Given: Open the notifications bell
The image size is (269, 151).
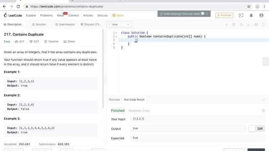Looking at the screenshot, I should click(x=251, y=16).
